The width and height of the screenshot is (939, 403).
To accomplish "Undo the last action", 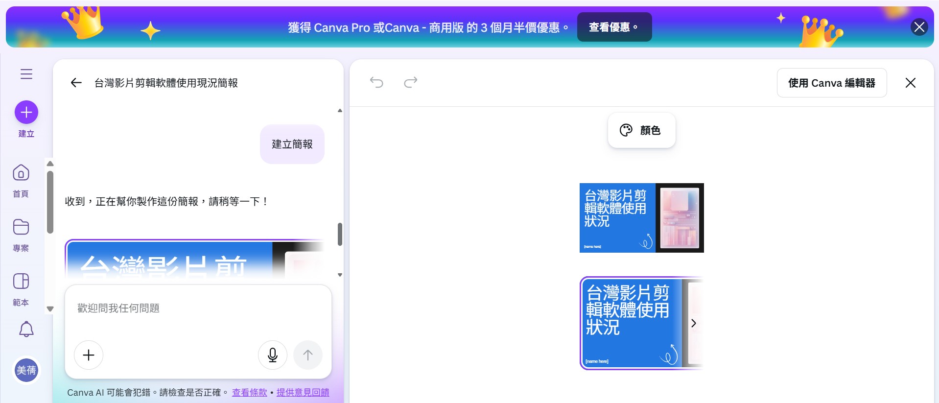I will click(x=376, y=82).
